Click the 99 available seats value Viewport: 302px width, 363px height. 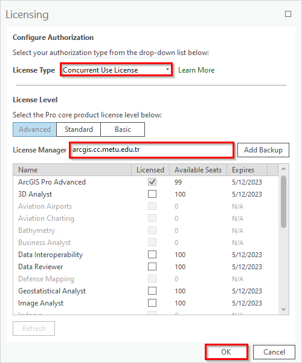point(178,182)
